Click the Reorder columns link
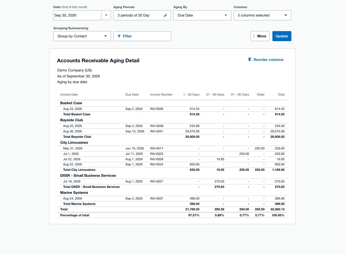The height and width of the screenshot is (255, 346). click(266, 60)
